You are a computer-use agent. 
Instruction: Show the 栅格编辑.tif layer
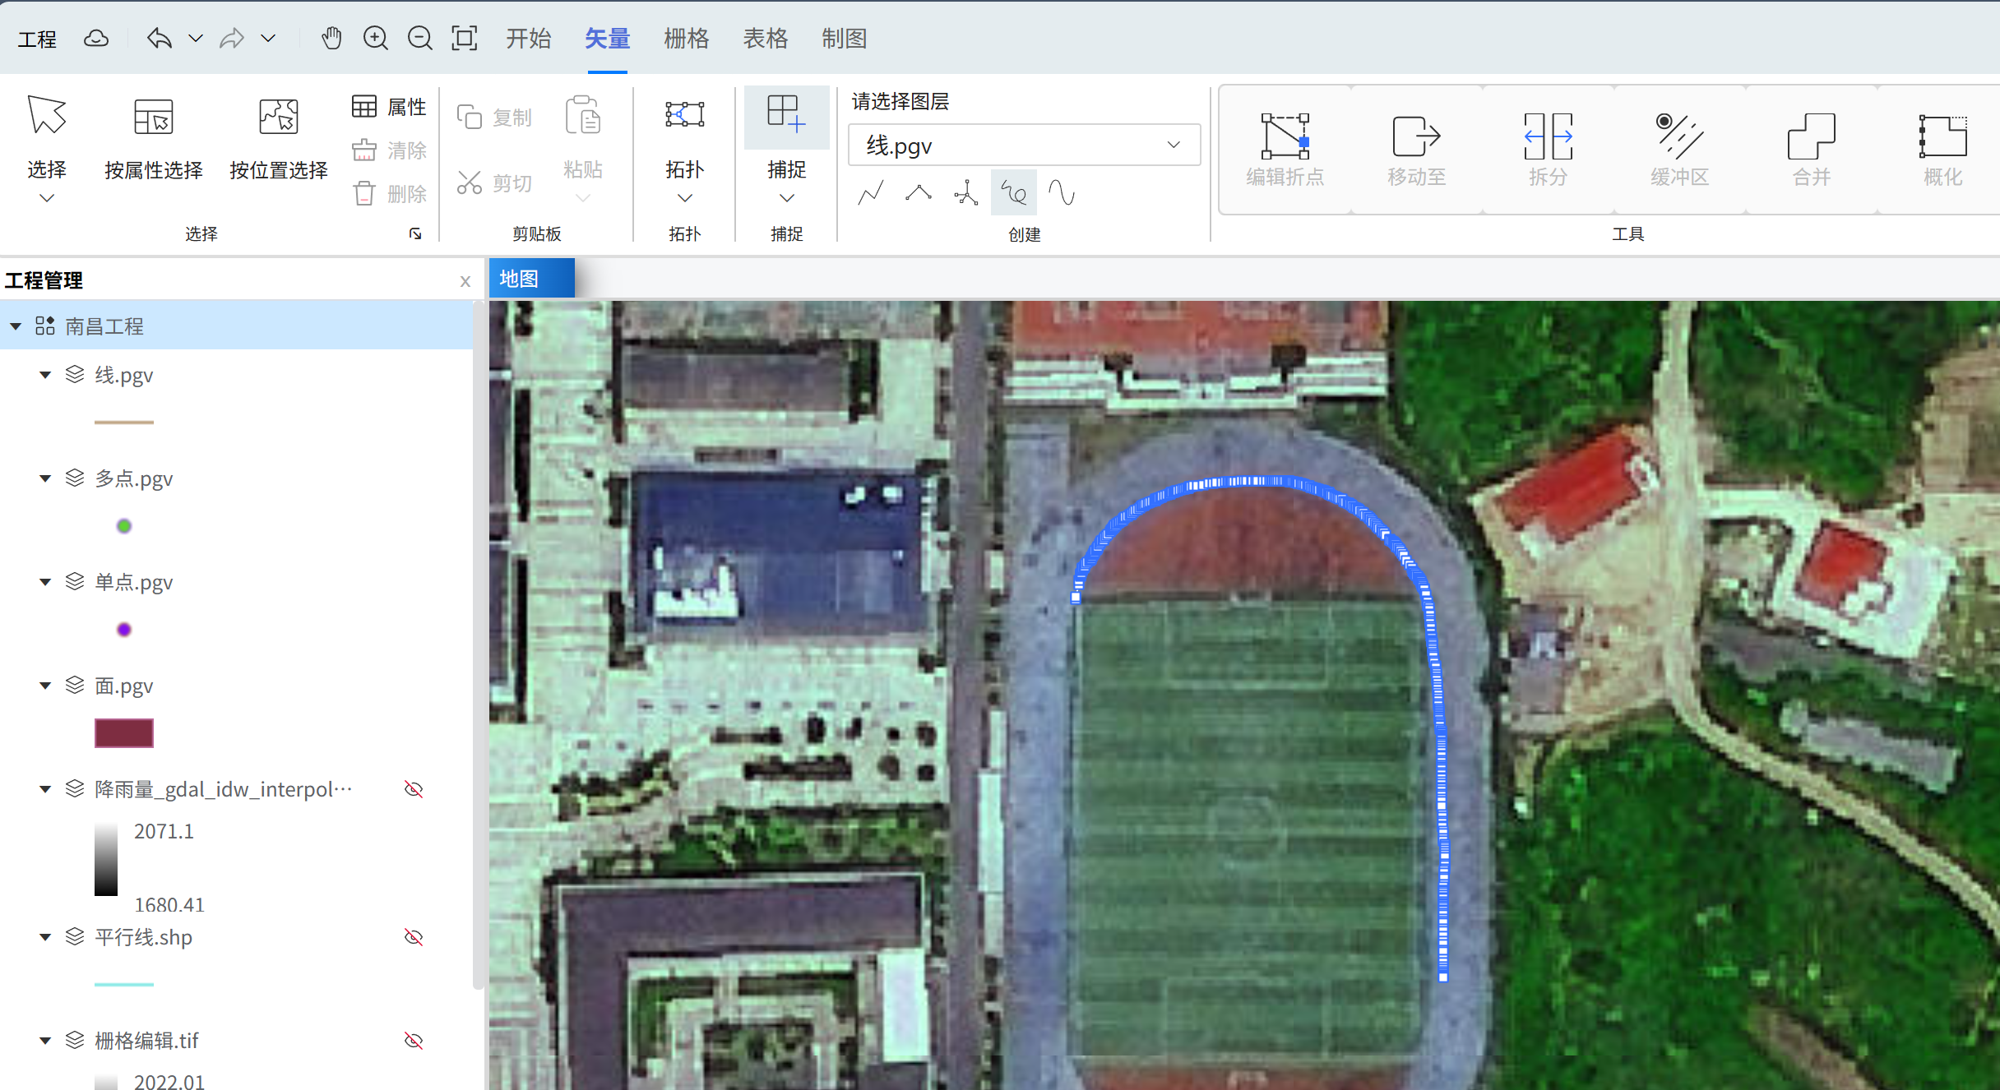coord(414,1041)
